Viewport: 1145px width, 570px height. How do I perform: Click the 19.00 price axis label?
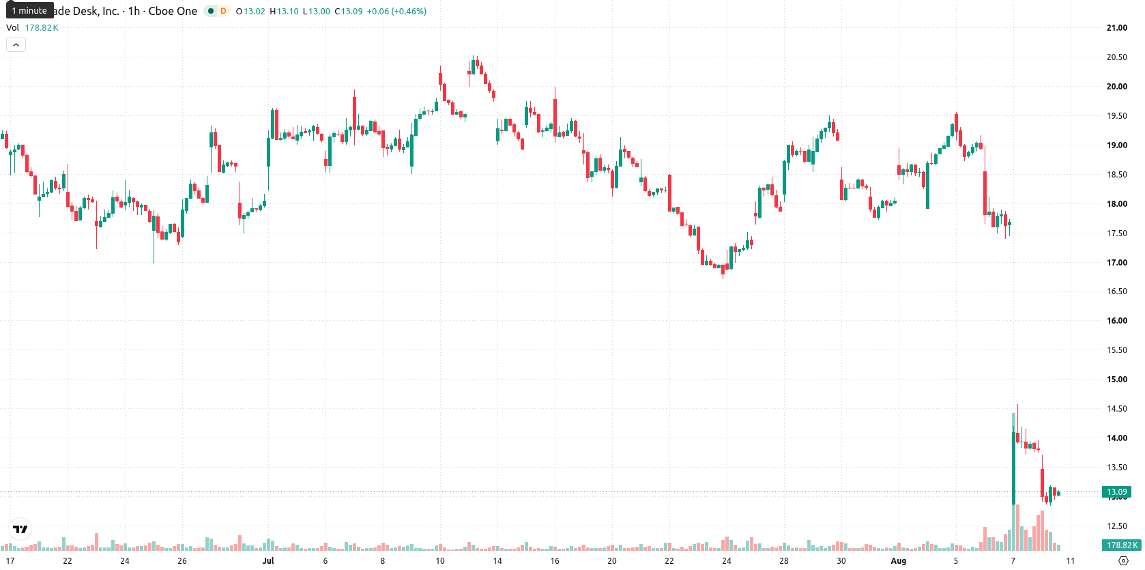1117,145
